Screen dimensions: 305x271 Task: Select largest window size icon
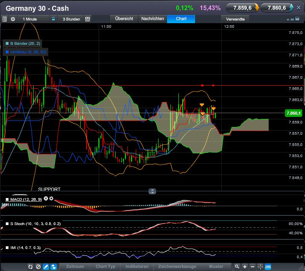click(x=297, y=19)
